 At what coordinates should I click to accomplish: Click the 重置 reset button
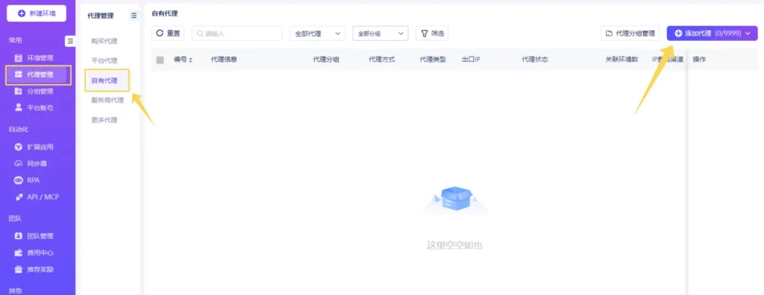(168, 33)
